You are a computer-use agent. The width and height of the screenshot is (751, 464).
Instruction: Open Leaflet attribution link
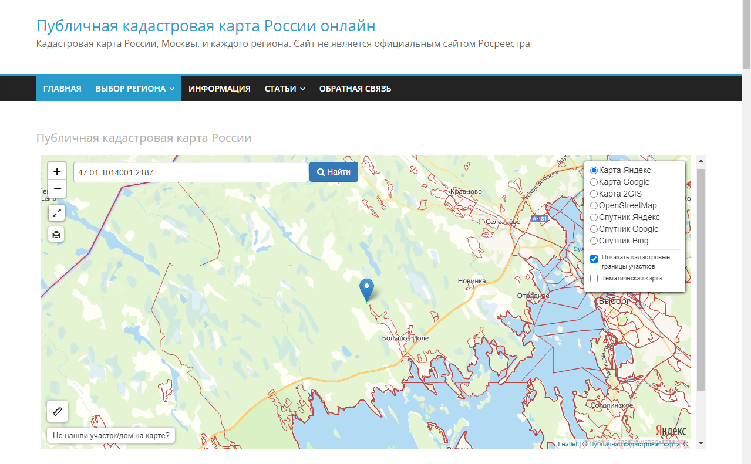(567, 444)
